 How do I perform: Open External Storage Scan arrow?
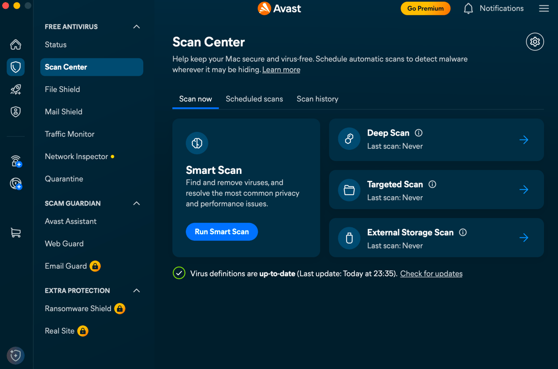[524, 237]
